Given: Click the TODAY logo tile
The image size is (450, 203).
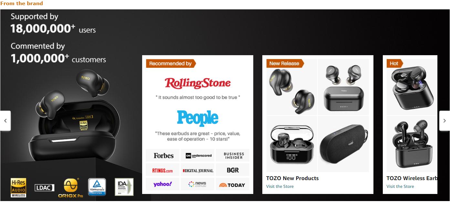Looking at the screenshot, I should tap(233, 184).
